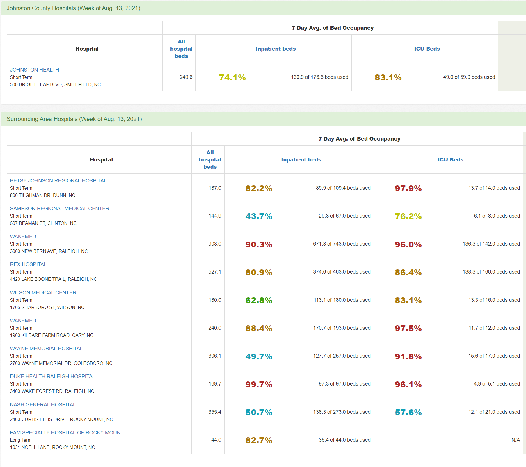
Task: Click PAM Specialty Hospital of Rocky Mount
Action: coord(67,433)
